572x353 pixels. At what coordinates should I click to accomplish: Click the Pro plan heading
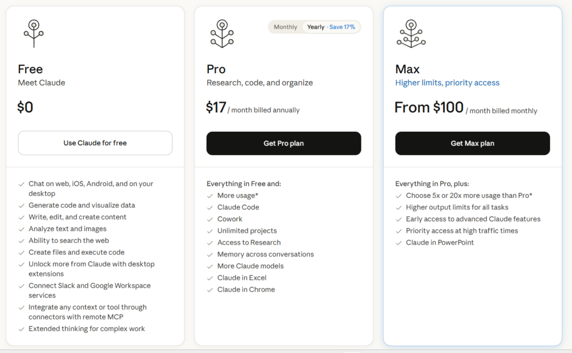216,69
